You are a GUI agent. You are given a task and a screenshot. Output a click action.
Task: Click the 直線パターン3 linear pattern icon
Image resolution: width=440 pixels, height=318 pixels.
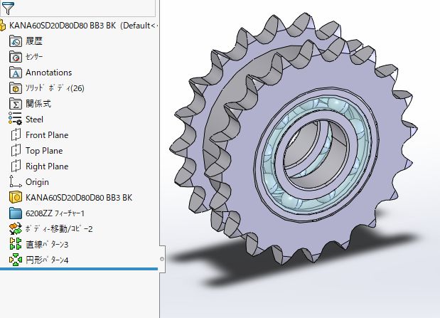coord(16,244)
